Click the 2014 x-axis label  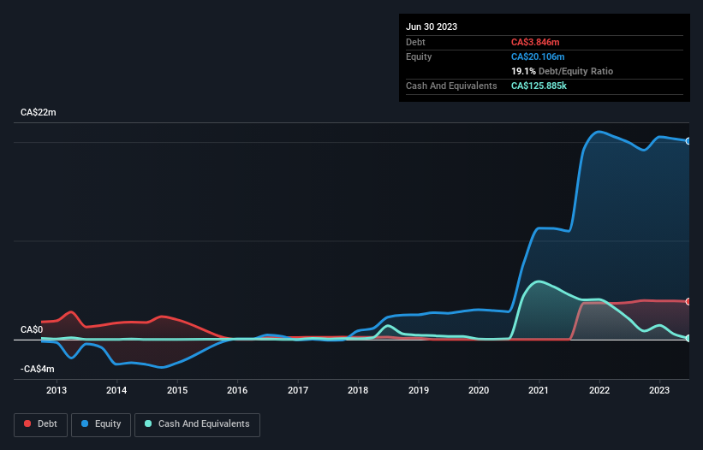pyautogui.click(x=116, y=390)
